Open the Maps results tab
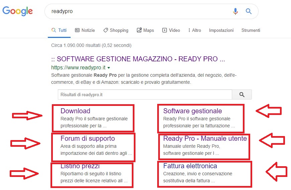Screen dimensions: 291x190 [145, 30]
